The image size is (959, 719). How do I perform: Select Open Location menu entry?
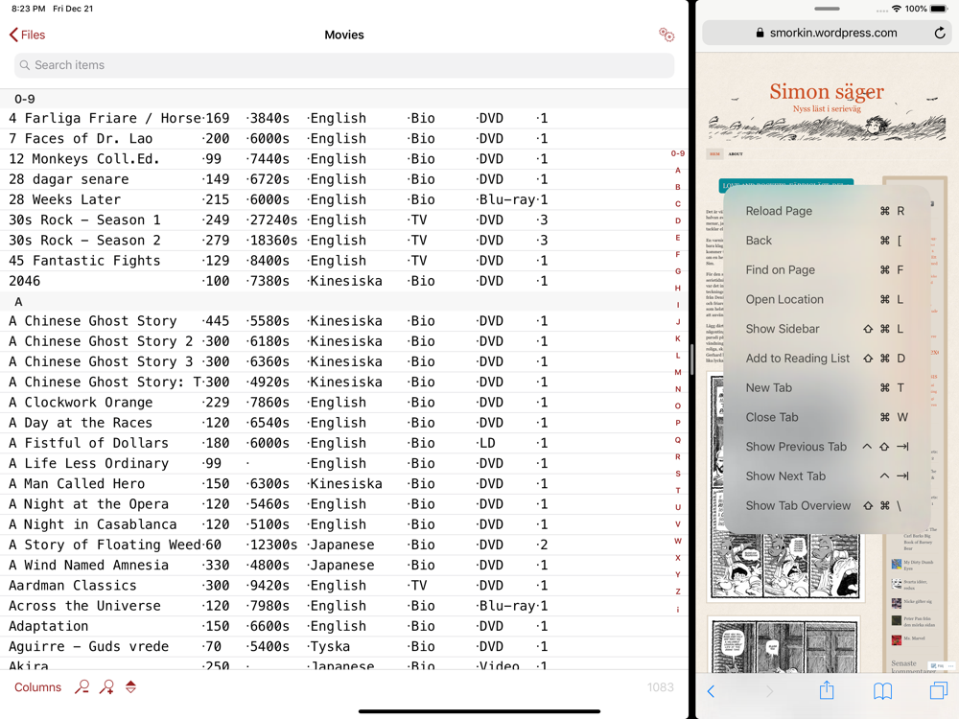click(827, 299)
